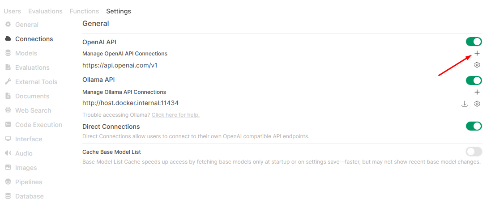
Task: Select Code Execution in the sidebar
Action: click(x=38, y=125)
